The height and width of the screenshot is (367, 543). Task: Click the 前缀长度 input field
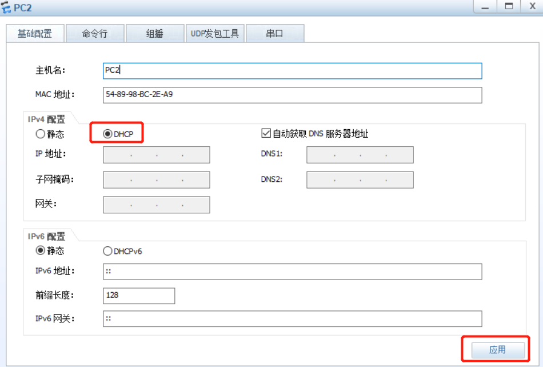click(139, 296)
